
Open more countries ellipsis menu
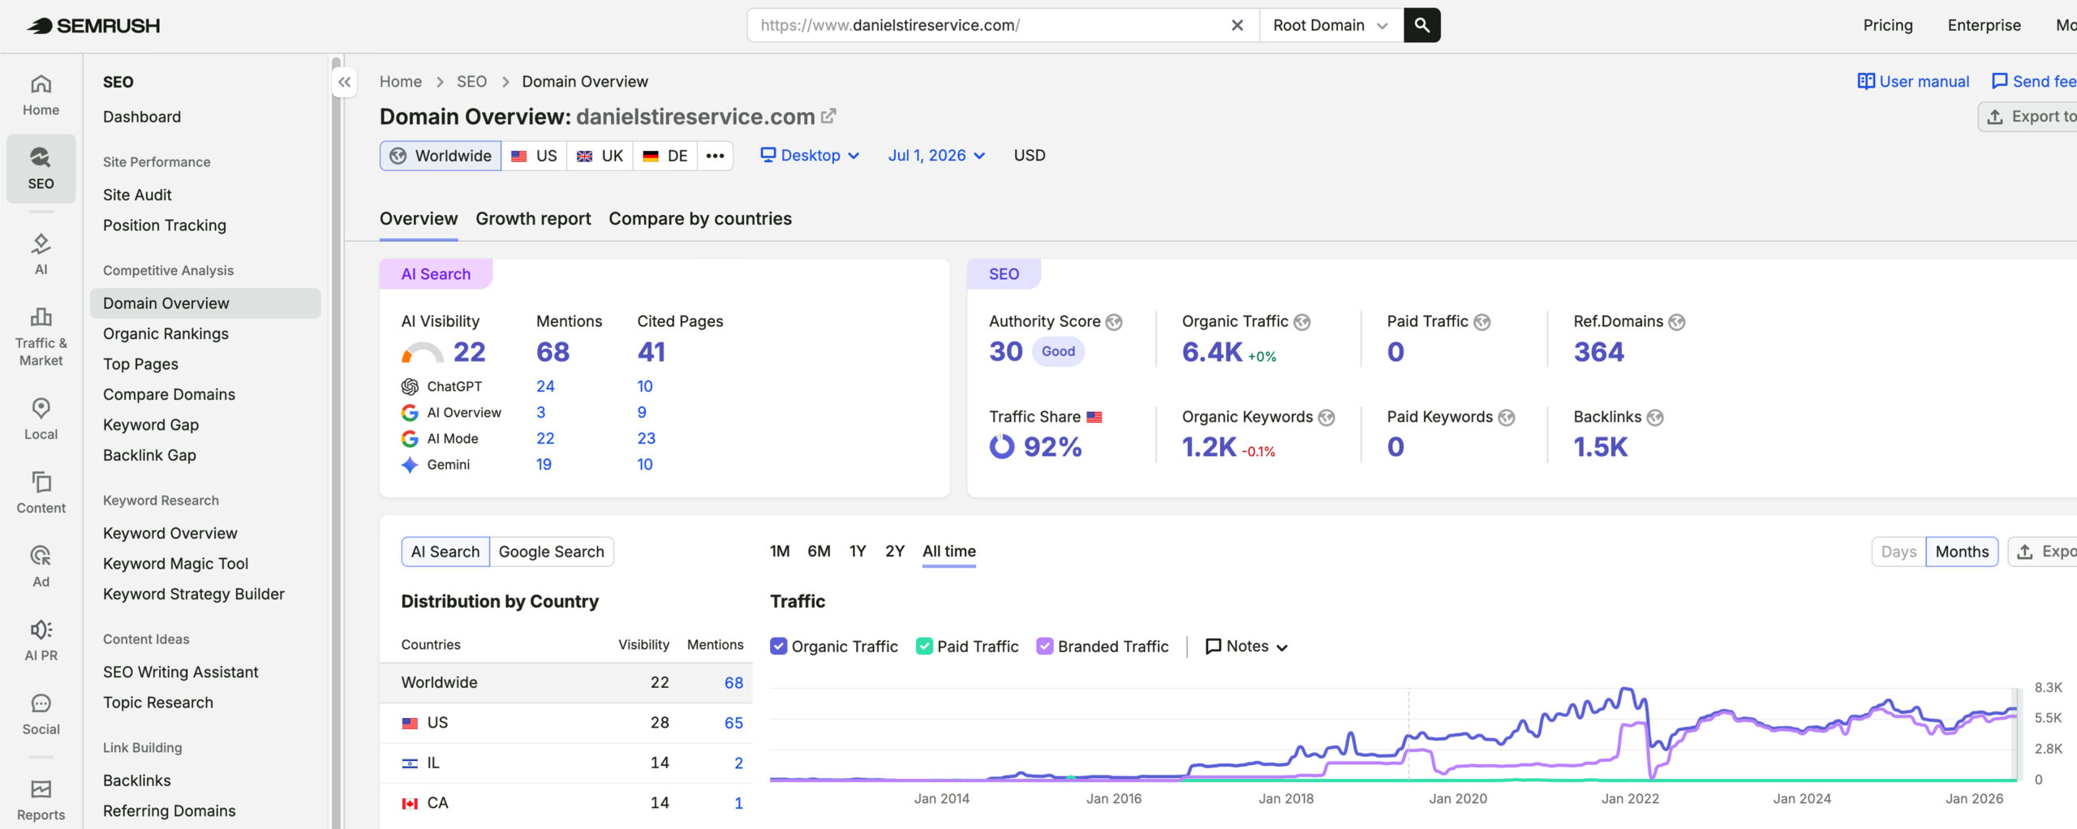click(x=715, y=156)
